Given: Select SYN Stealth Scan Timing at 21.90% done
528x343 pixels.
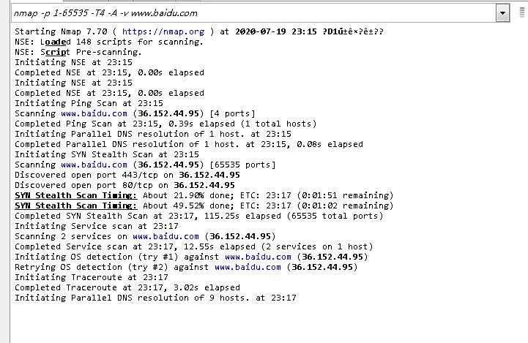Looking at the screenshot, I should pyautogui.click(x=75, y=195).
